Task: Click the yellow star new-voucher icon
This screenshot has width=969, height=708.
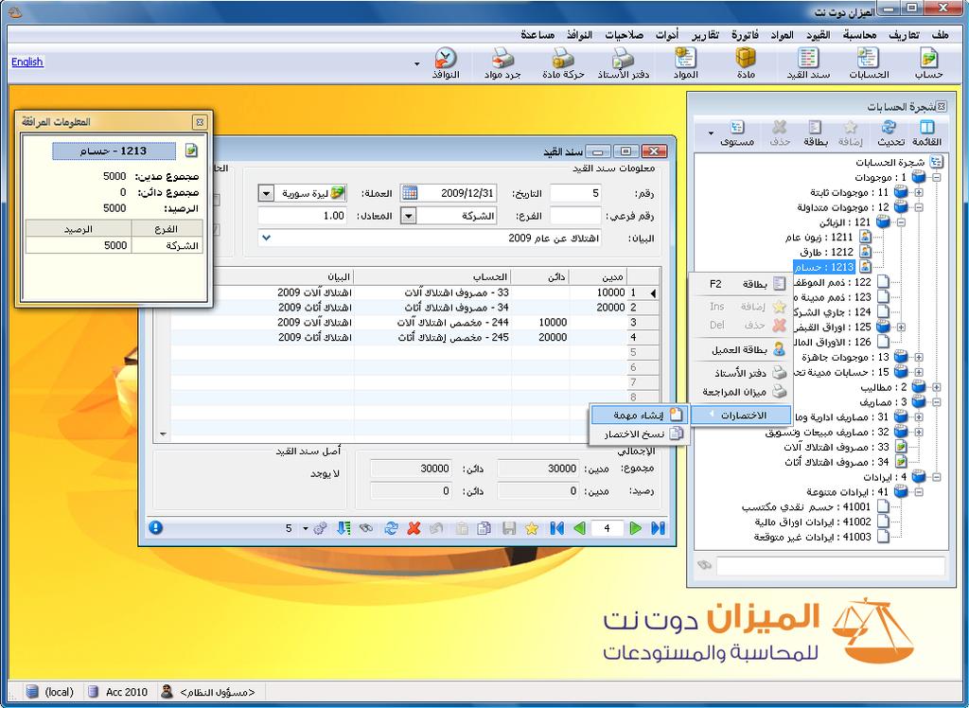Action: point(532,528)
